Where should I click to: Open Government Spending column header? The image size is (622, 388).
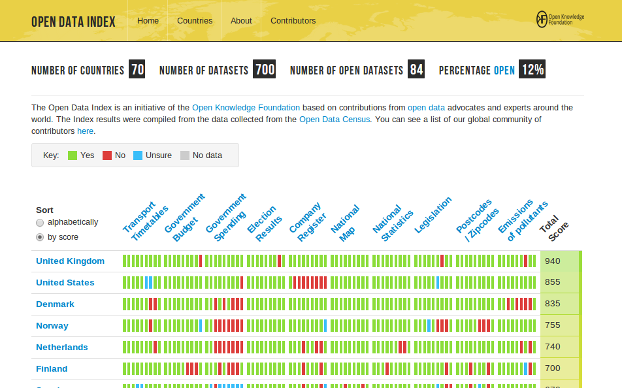[x=226, y=218]
